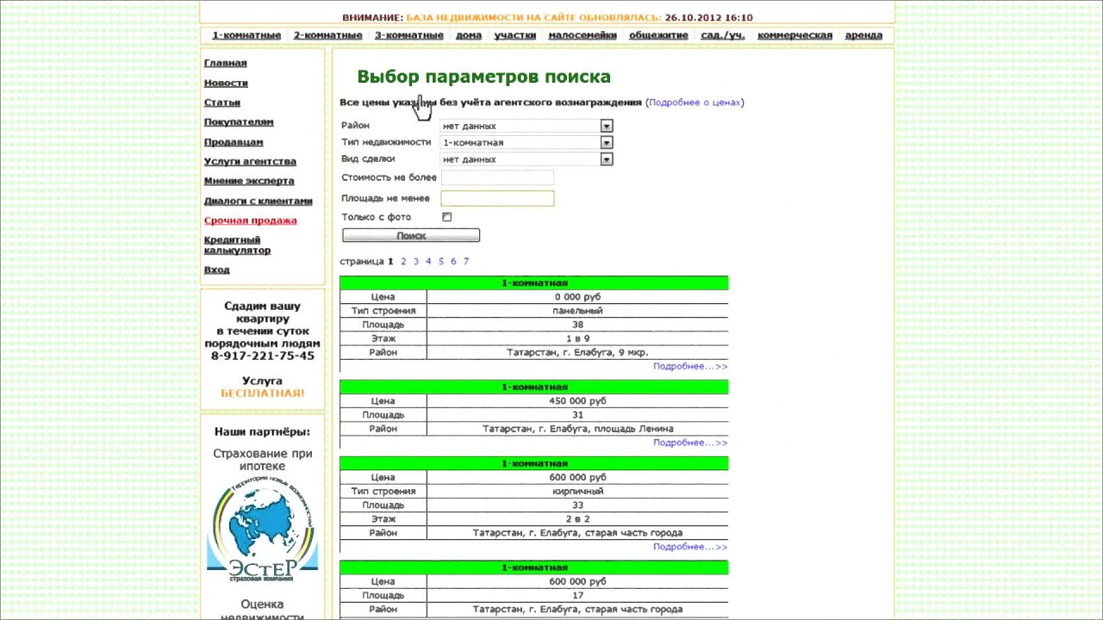Click the 2 в 2 floor cell
This screenshot has width=1103, height=620.
pos(577,519)
